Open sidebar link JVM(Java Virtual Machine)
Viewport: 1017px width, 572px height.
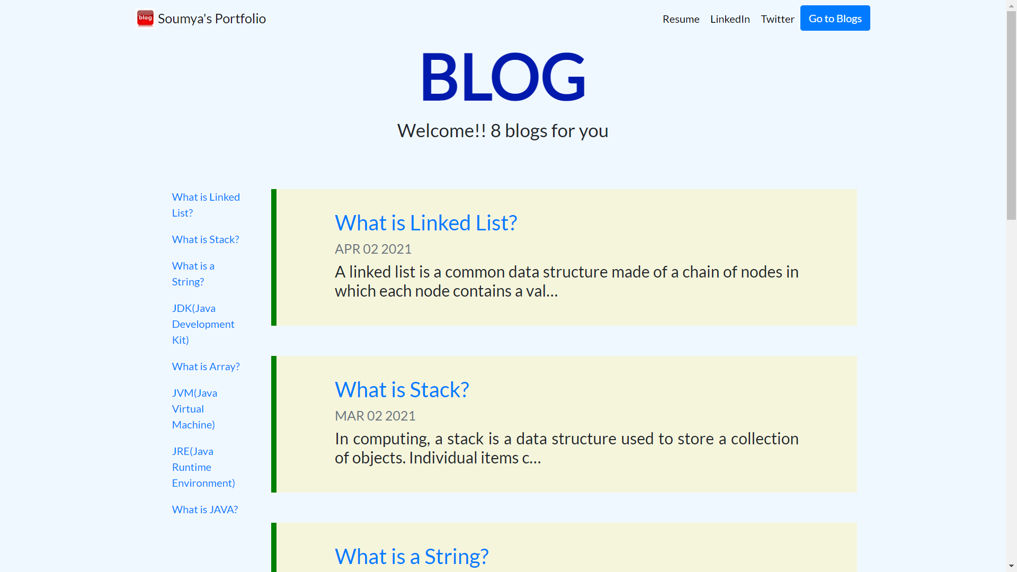click(194, 409)
